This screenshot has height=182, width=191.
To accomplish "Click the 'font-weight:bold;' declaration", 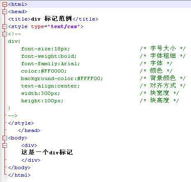I will click(x=49, y=56).
